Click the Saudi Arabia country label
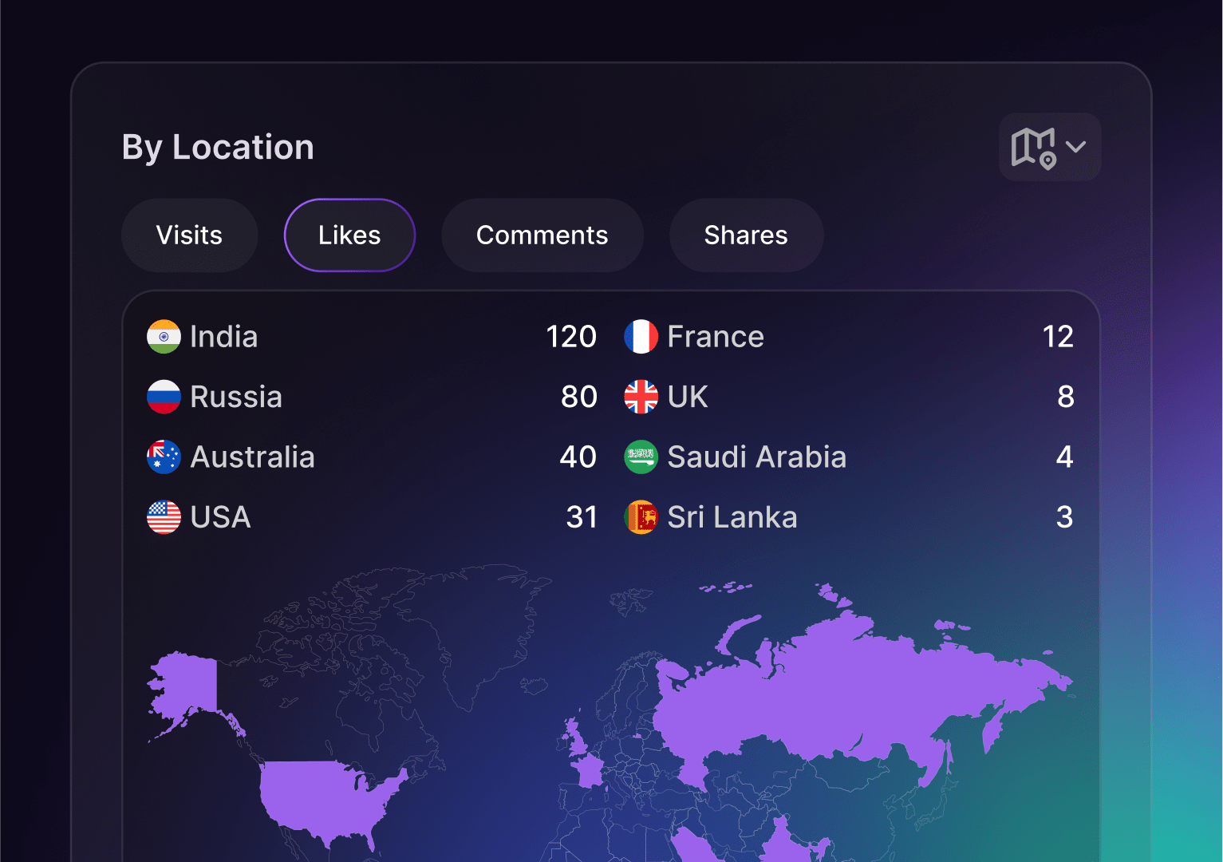This screenshot has width=1223, height=862. (x=756, y=457)
